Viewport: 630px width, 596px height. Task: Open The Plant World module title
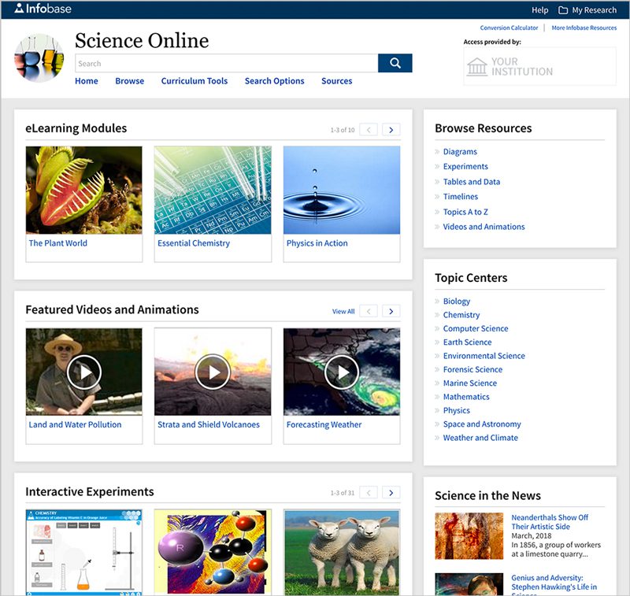point(57,243)
